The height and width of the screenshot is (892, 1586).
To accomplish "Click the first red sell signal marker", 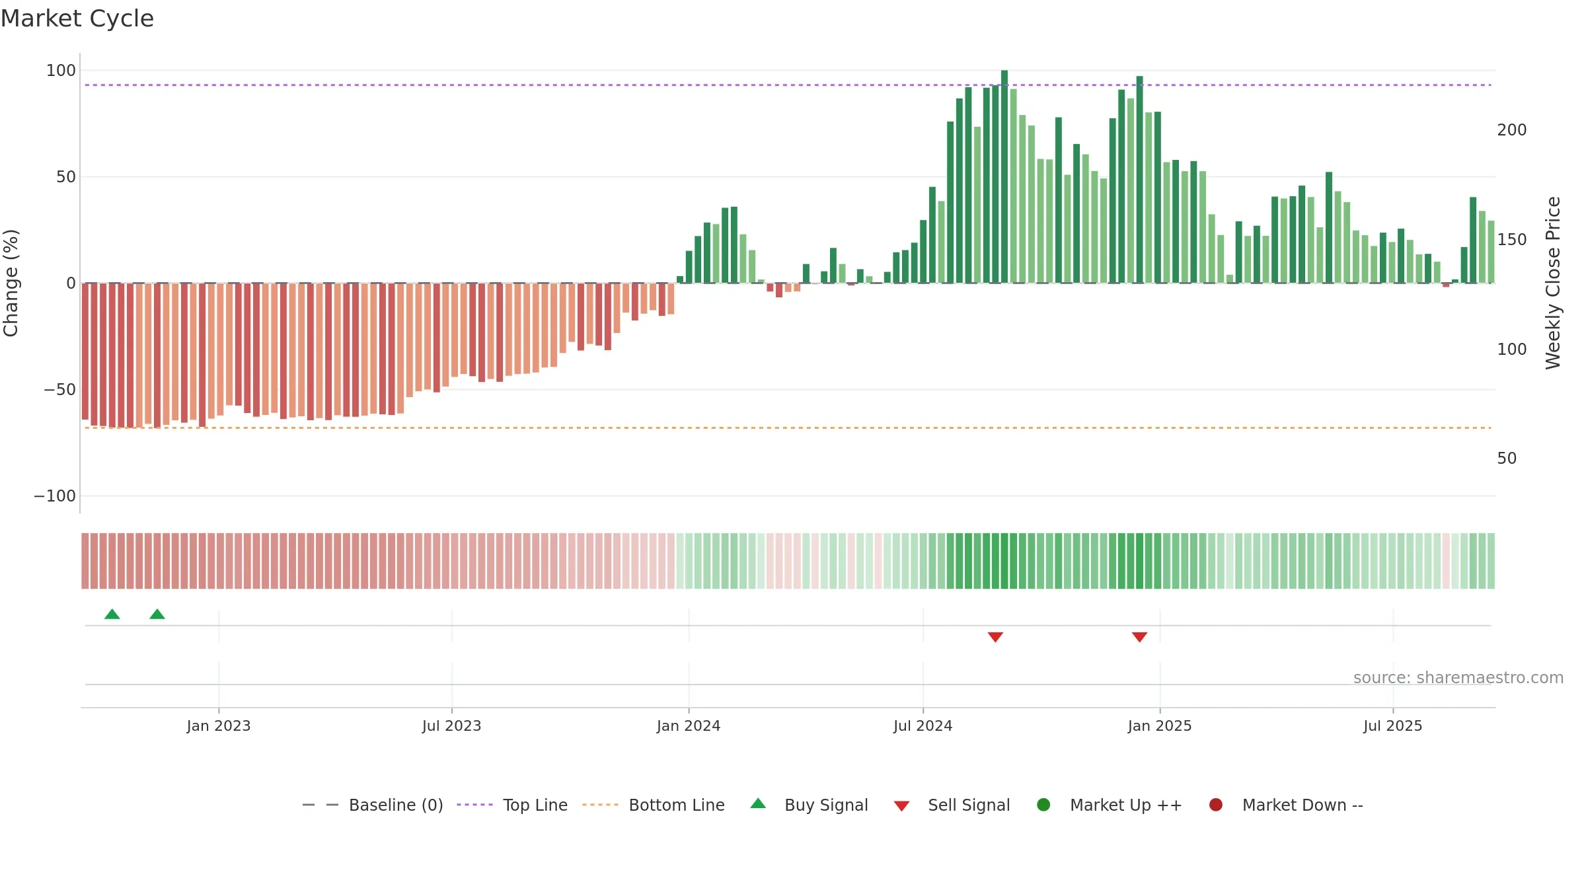I will (x=995, y=637).
